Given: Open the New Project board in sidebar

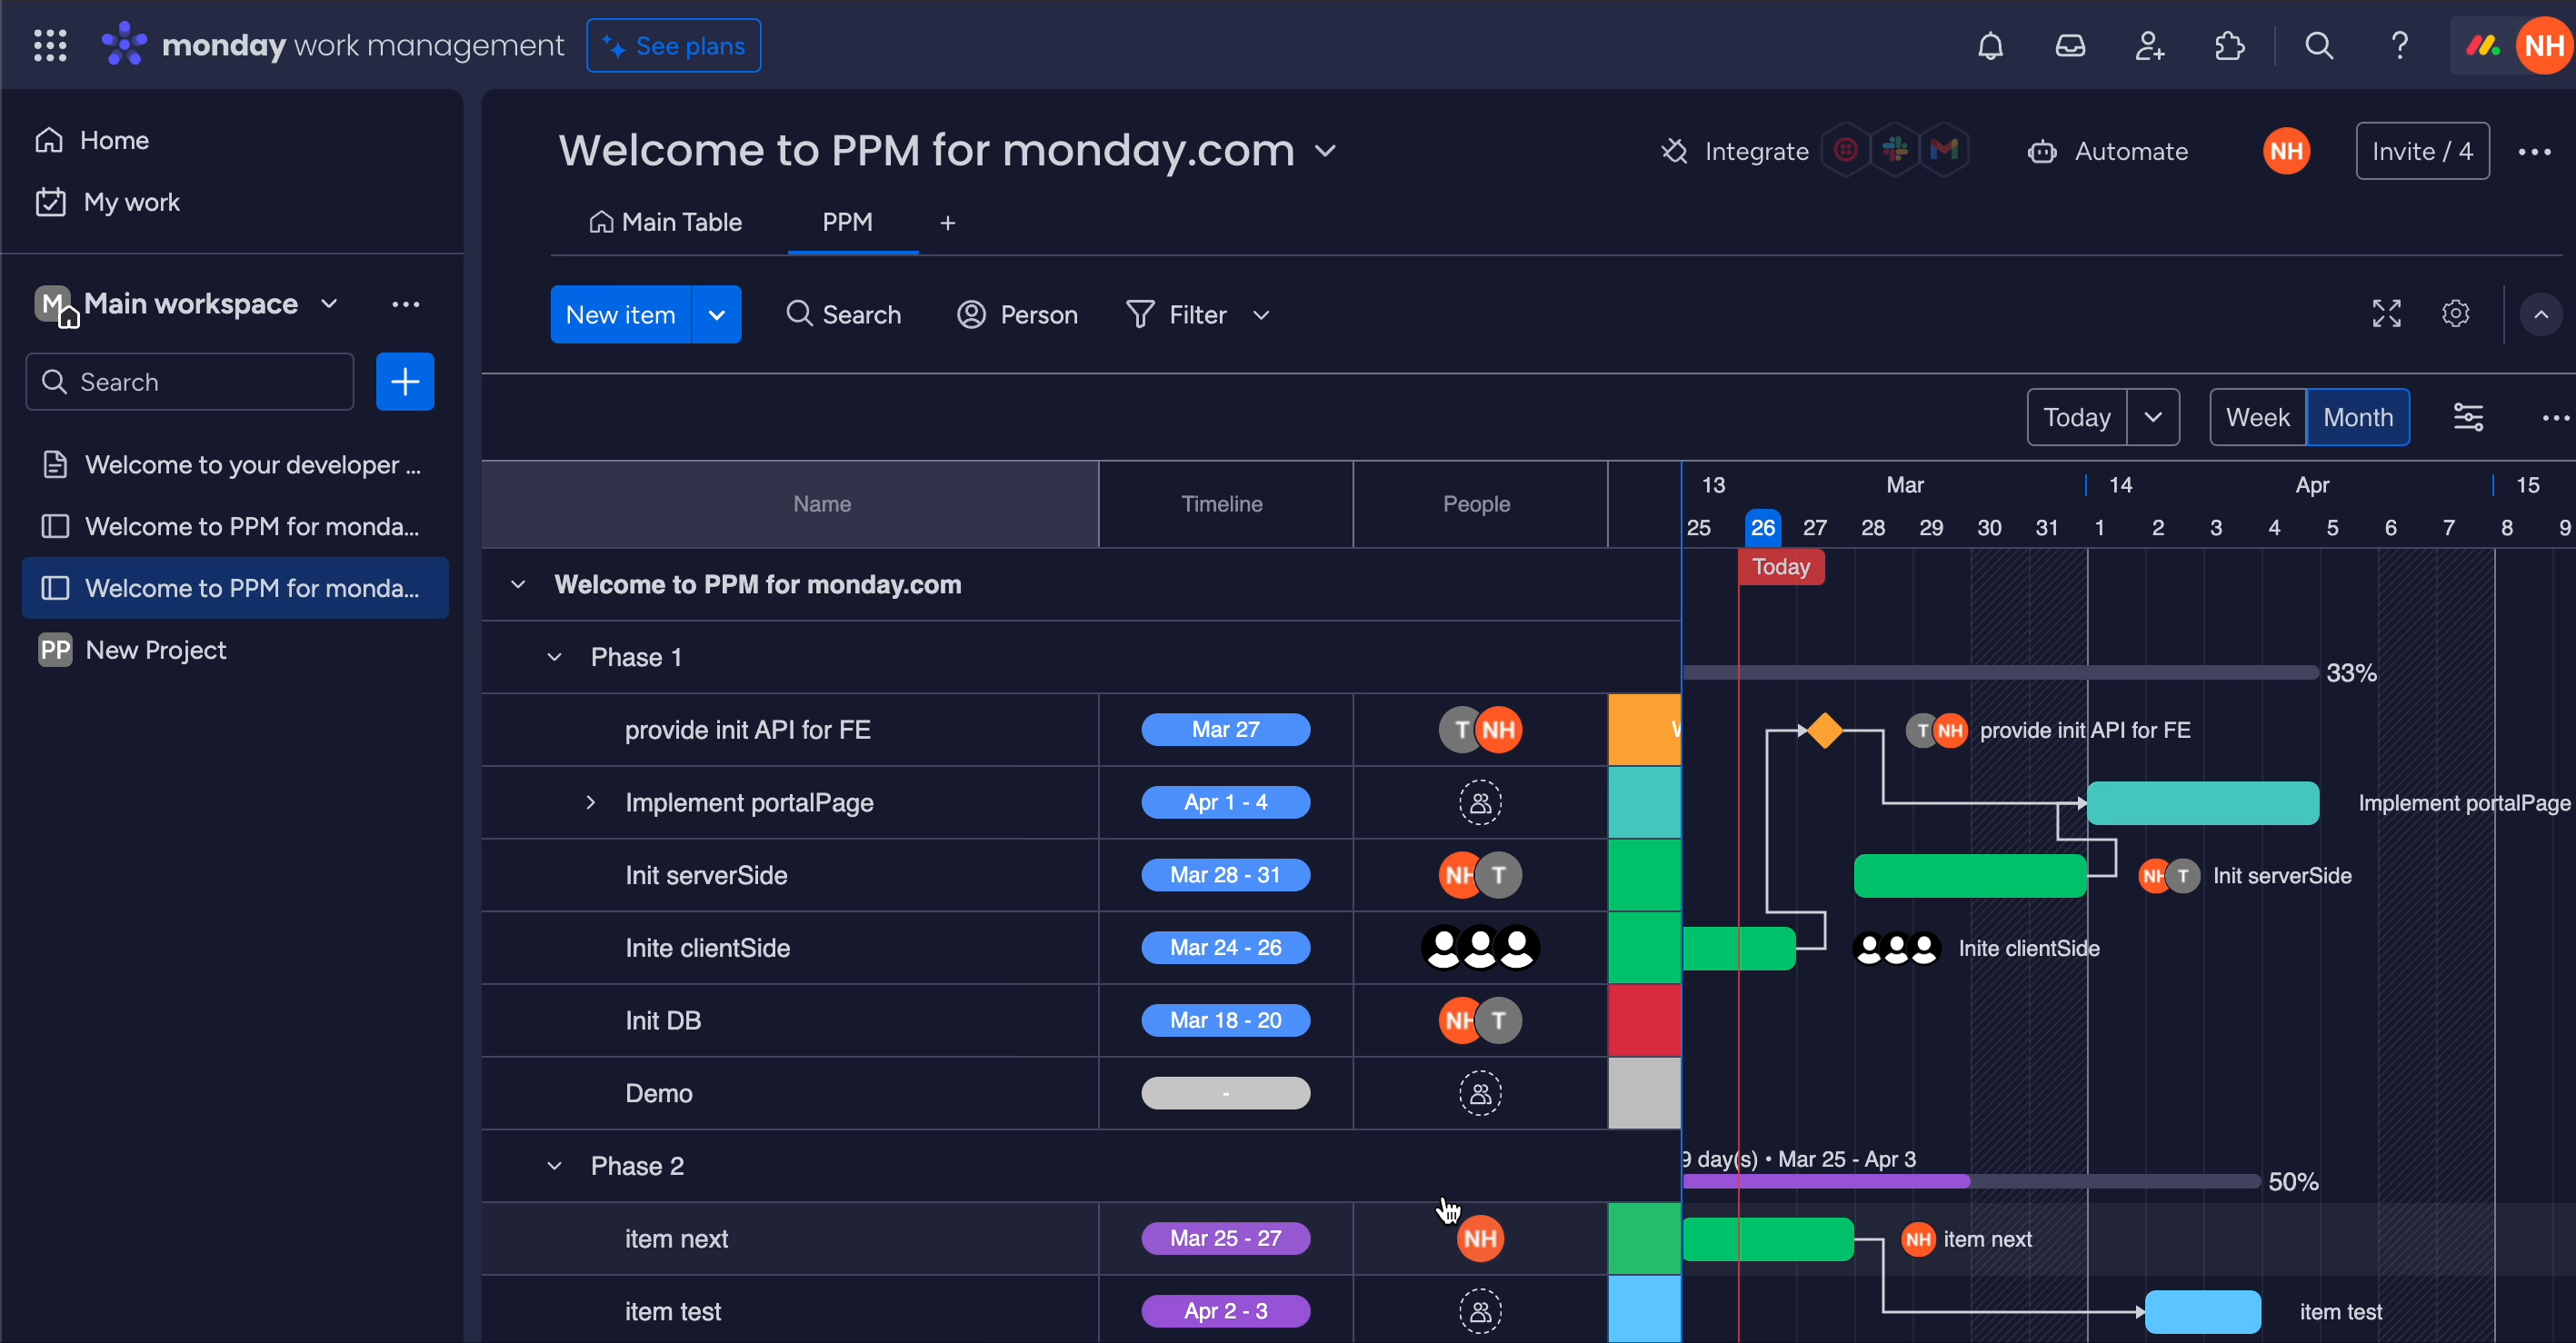Looking at the screenshot, I should [156, 650].
